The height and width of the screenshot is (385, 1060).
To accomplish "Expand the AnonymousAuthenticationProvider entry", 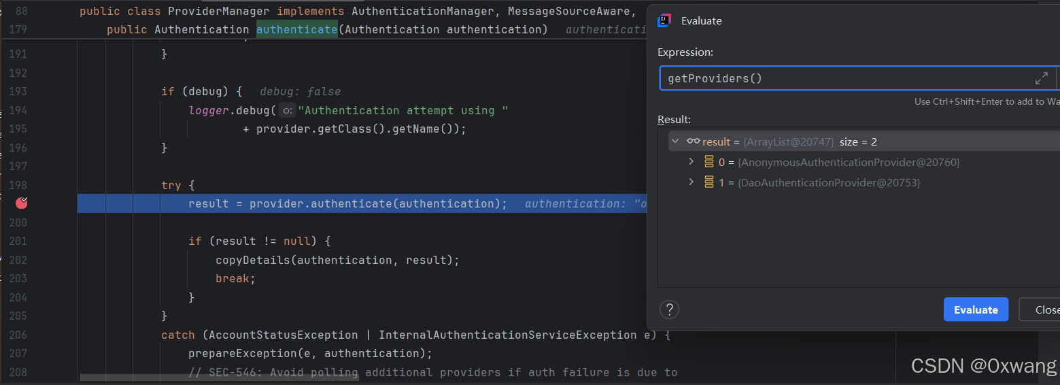I will click(691, 162).
